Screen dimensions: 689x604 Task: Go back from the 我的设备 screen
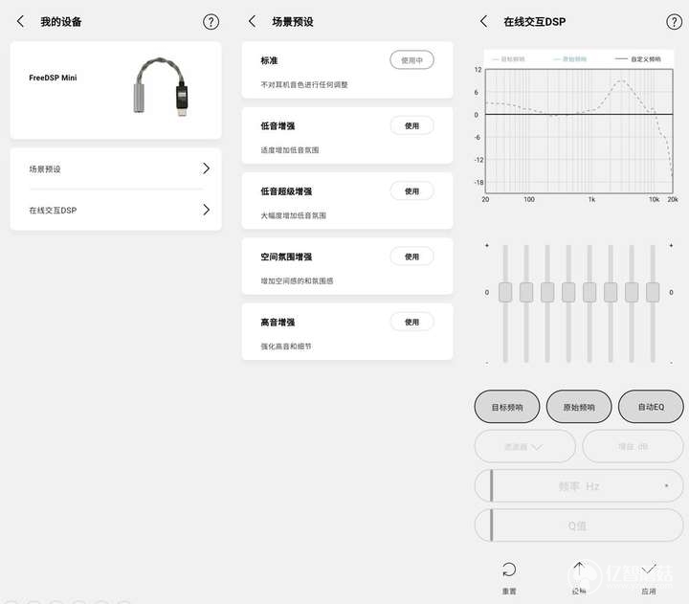(20, 21)
